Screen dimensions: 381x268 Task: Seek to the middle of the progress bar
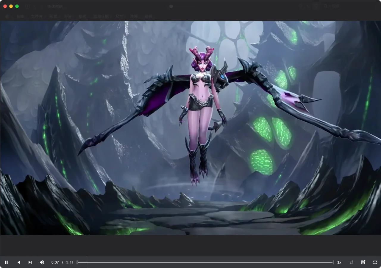pos(205,262)
